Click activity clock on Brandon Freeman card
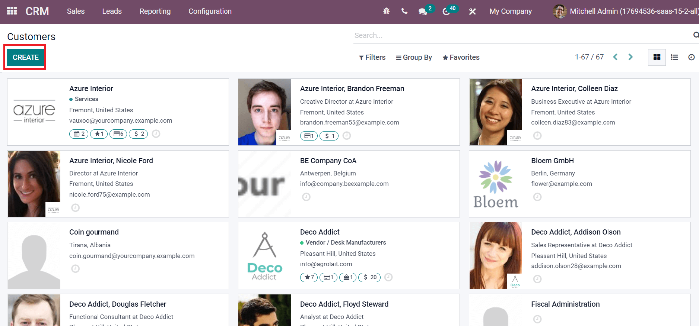Image resolution: width=699 pixels, height=326 pixels. [x=347, y=136]
